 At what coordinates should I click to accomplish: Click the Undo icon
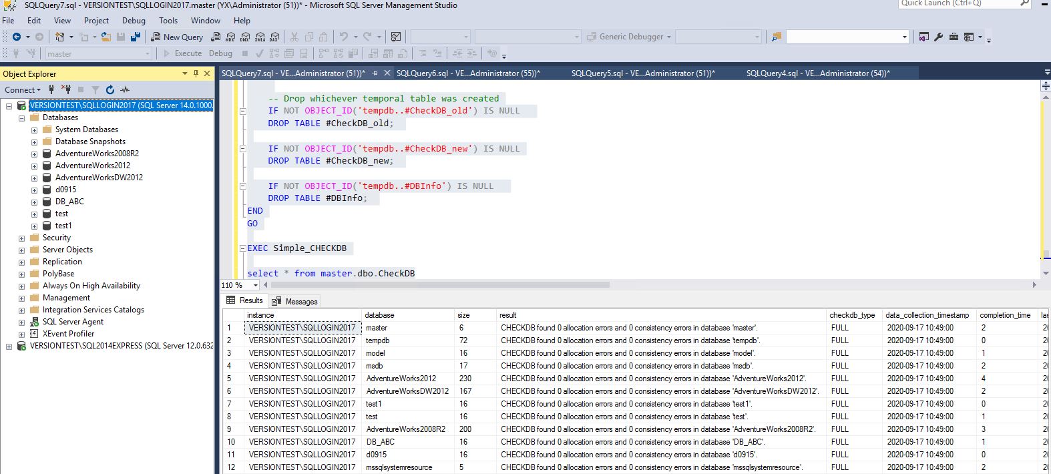344,37
